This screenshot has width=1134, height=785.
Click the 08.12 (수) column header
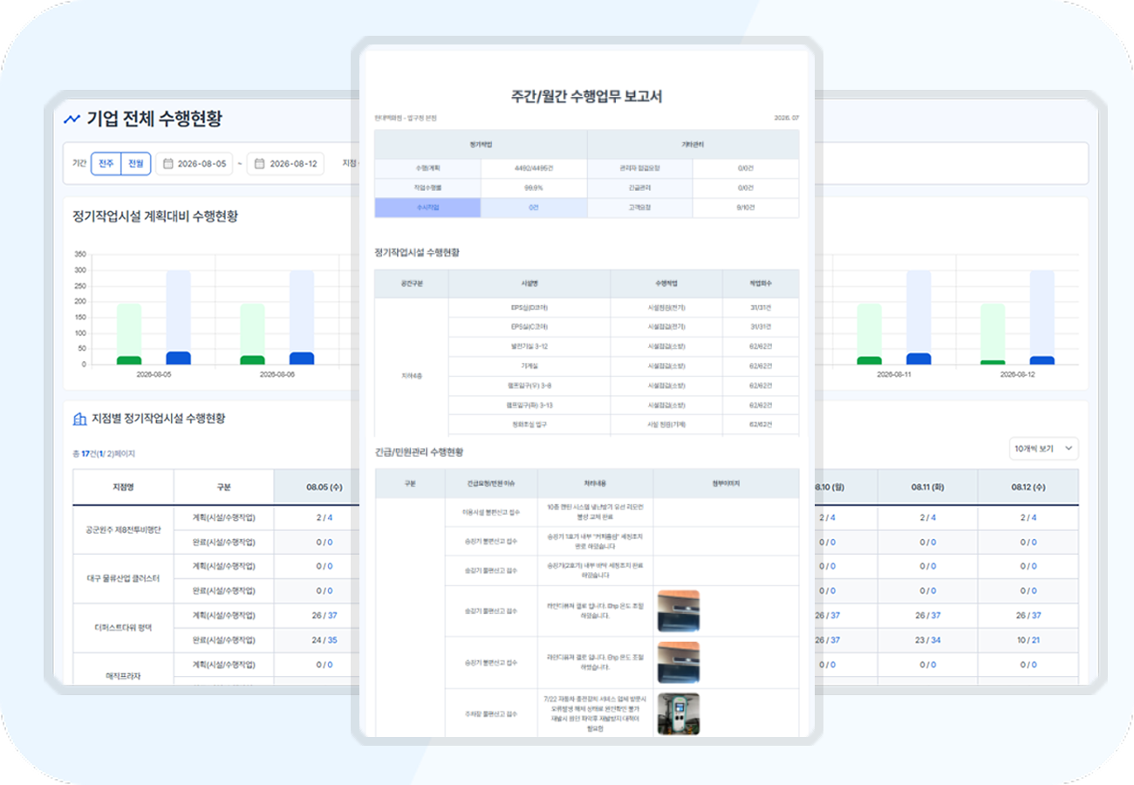[x=1028, y=486]
